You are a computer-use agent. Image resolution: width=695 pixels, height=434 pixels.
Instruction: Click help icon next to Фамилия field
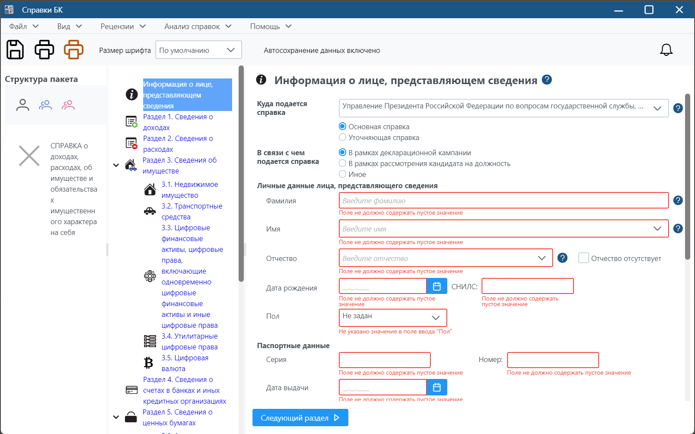click(x=678, y=200)
